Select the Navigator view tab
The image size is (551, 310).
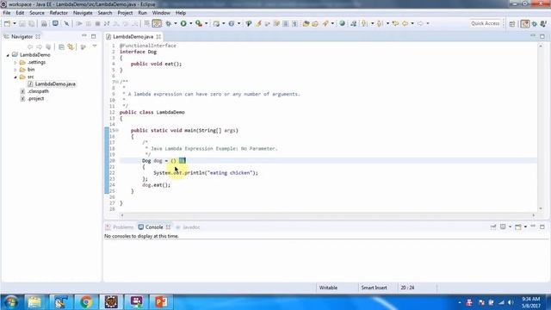[x=22, y=36]
